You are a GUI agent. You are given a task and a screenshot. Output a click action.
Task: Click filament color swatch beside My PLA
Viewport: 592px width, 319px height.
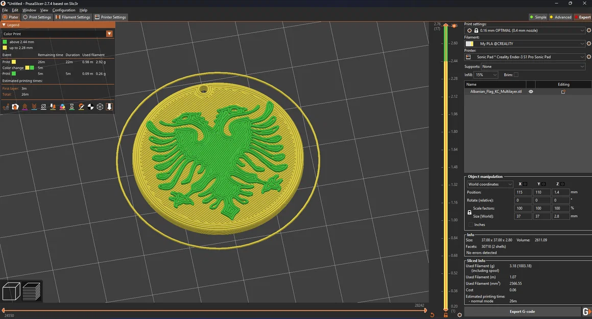(469, 44)
